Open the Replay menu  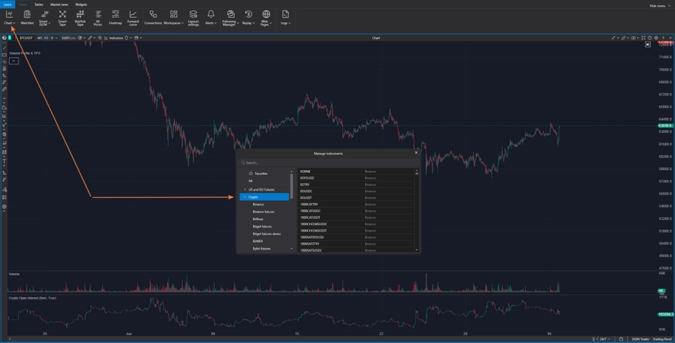click(x=248, y=18)
